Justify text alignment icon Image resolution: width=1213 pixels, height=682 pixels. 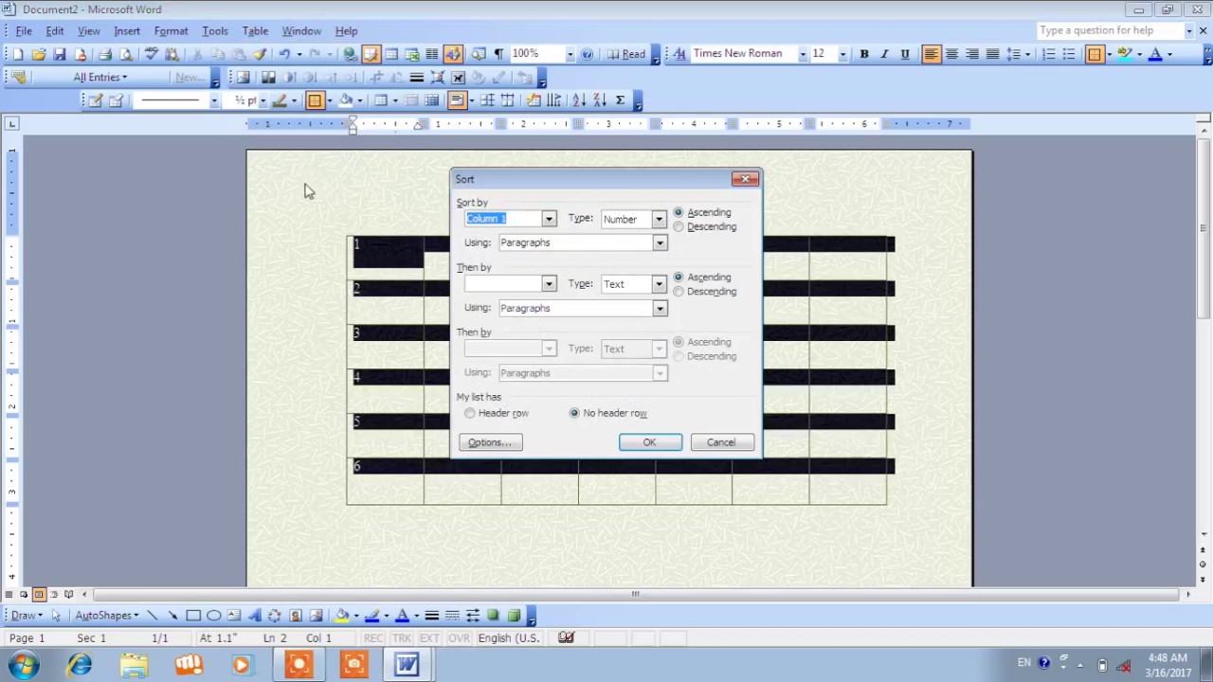pyautogui.click(x=992, y=54)
